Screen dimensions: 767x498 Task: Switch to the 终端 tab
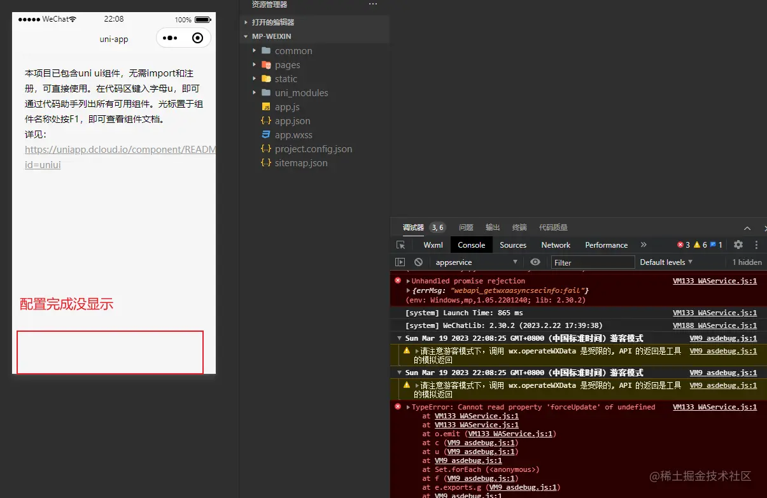pyautogui.click(x=519, y=227)
